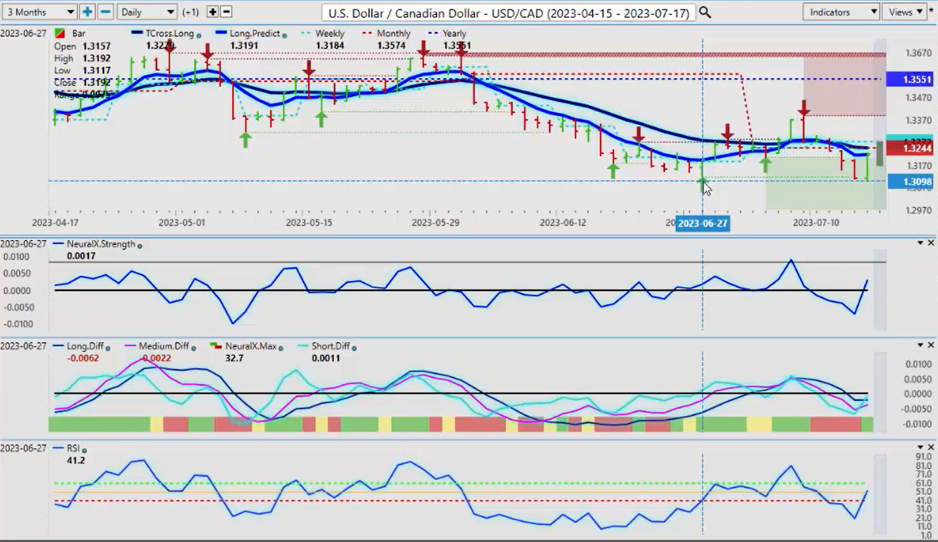Click the NeuralX.Max value 32.7

pos(234,358)
